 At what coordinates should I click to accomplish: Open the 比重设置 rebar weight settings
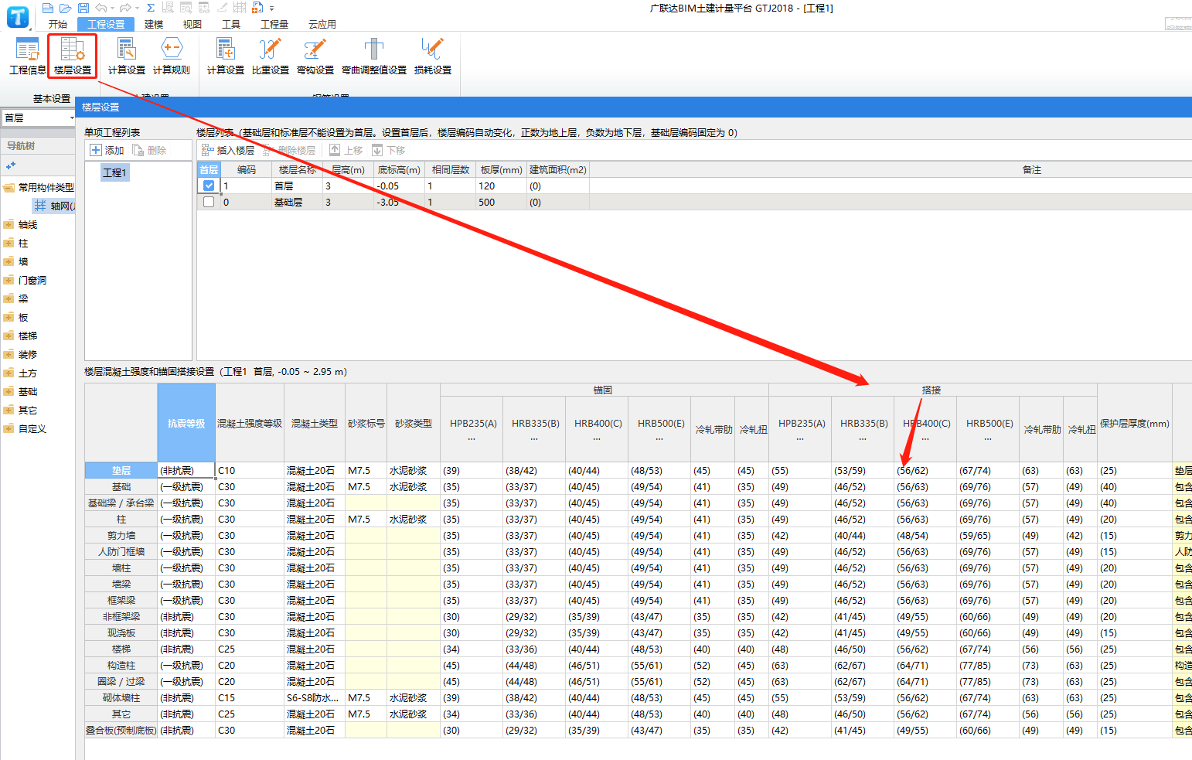click(x=271, y=56)
